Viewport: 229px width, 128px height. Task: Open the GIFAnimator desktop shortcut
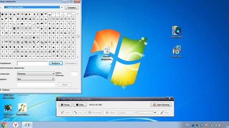(x=176, y=32)
